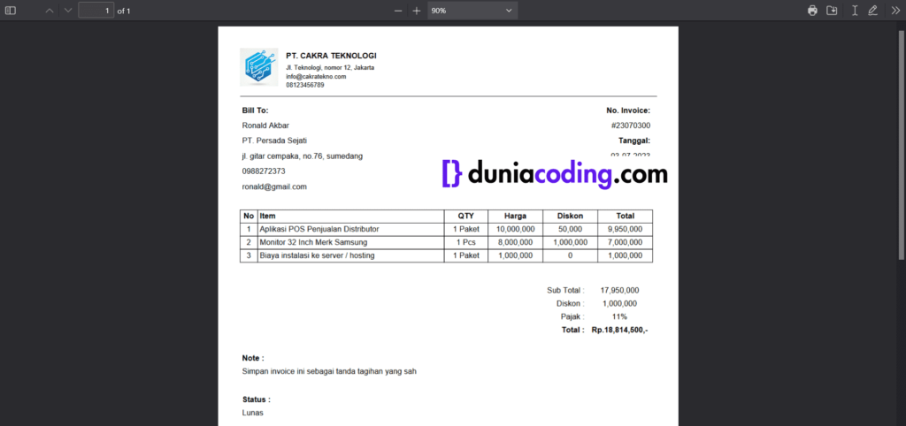
Task: Click the grand total Rp.18,814,500,-
Action: (619, 331)
